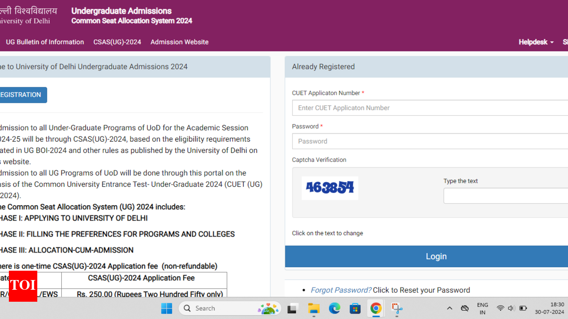The width and height of the screenshot is (568, 319).
Task: Open Microsoft Store from the taskbar
Action: pos(355,308)
